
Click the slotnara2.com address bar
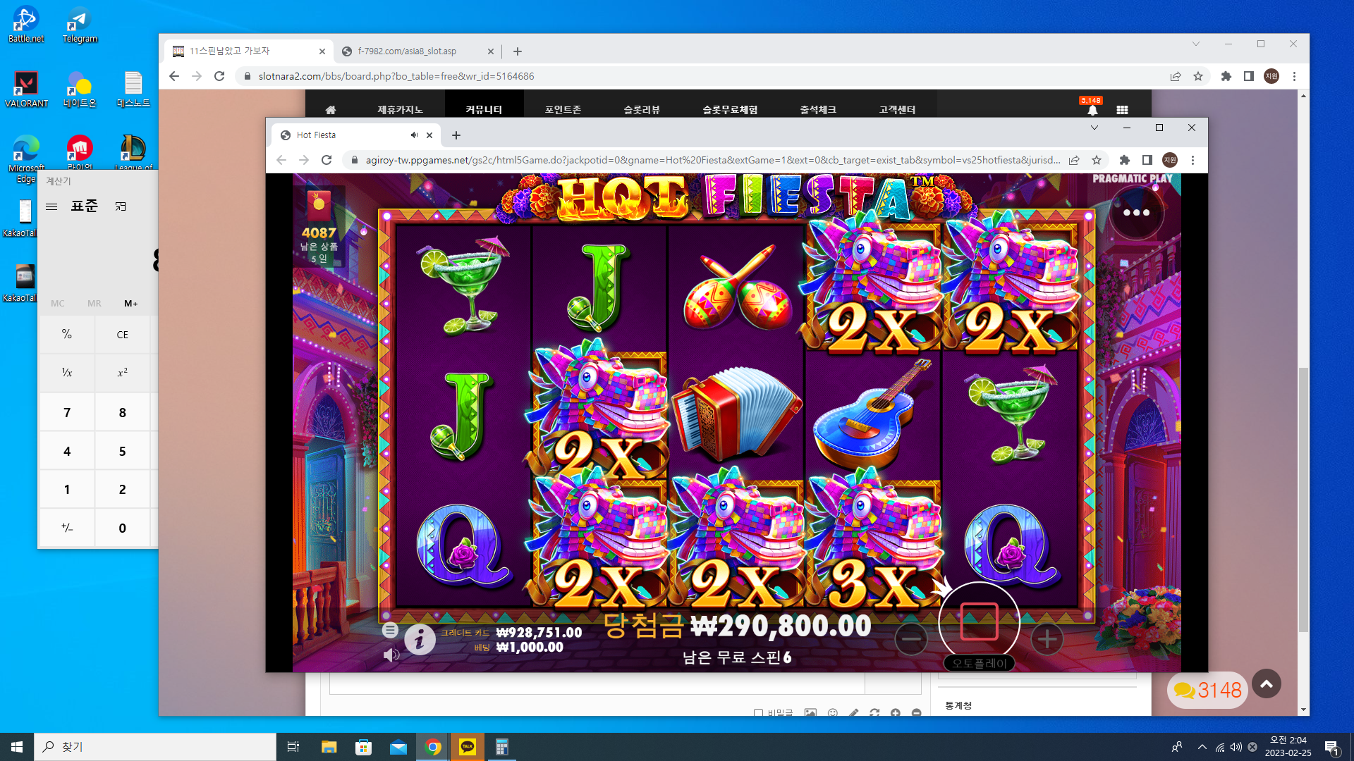click(705, 76)
